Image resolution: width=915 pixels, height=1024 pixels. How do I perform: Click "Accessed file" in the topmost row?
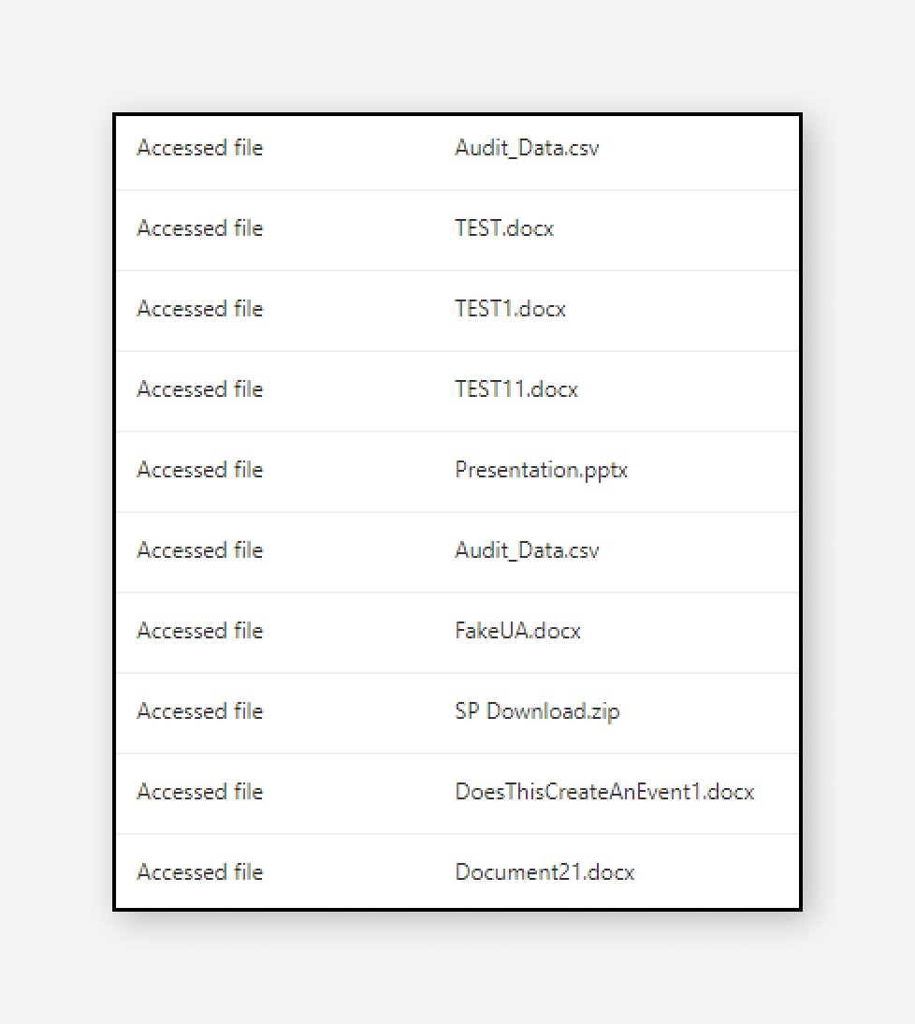pyautogui.click(x=200, y=148)
